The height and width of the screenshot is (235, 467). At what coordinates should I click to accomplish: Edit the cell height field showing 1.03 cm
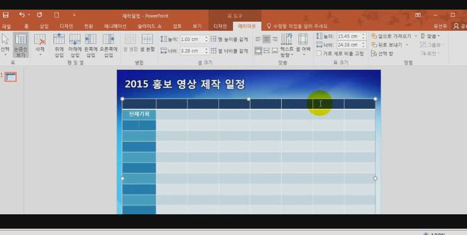(192, 39)
